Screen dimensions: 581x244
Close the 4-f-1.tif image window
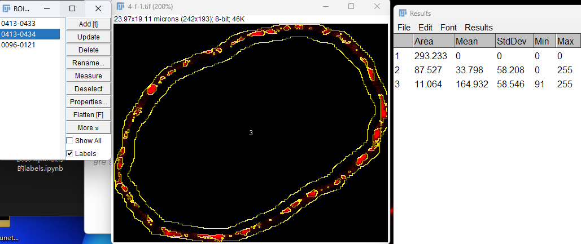click(377, 6)
